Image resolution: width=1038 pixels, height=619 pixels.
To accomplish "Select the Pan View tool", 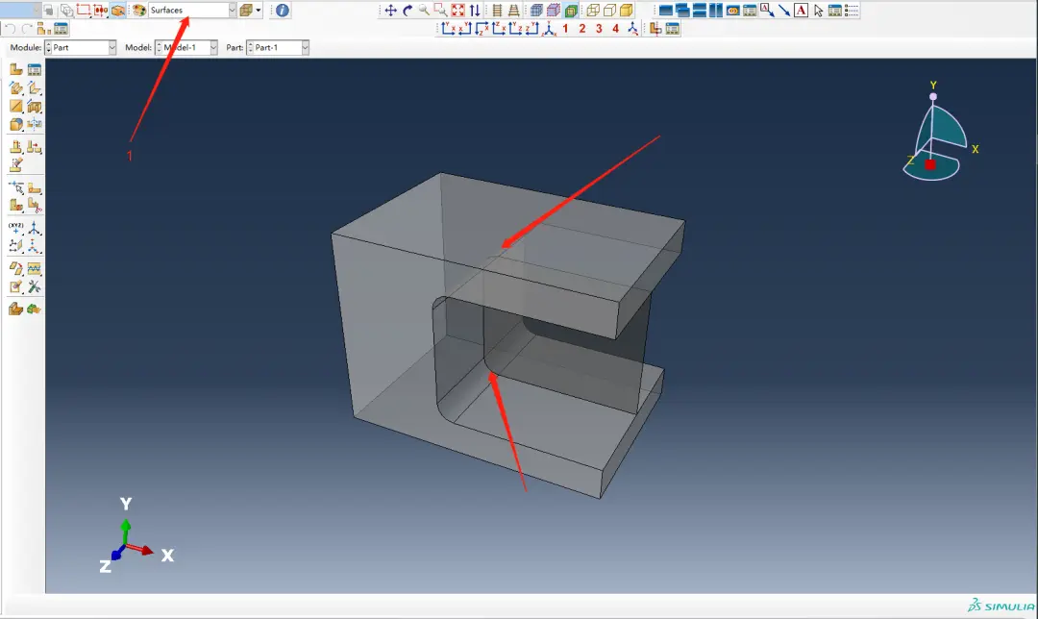I will point(390,10).
